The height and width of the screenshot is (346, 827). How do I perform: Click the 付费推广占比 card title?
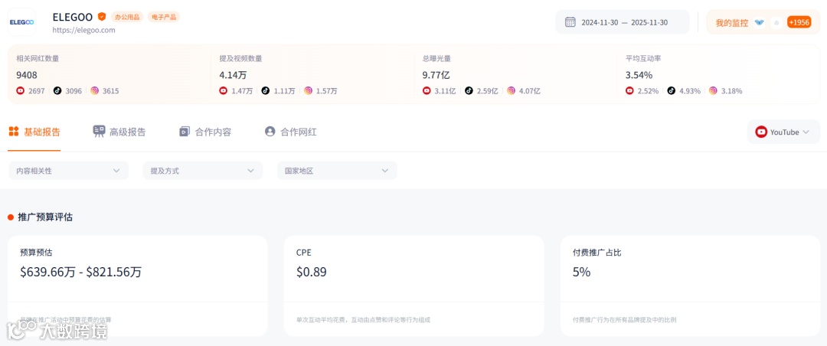coord(597,253)
